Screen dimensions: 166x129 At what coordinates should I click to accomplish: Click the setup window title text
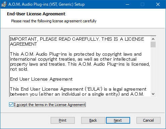(x=46, y=4)
